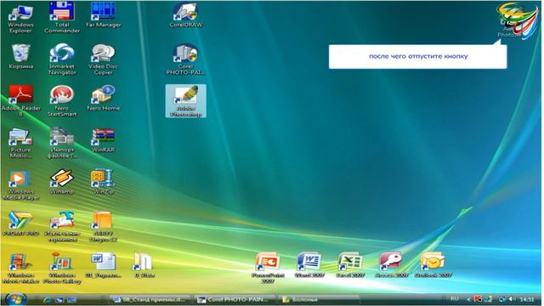Open the RU language indicator
The image size is (544, 306).
click(x=454, y=298)
